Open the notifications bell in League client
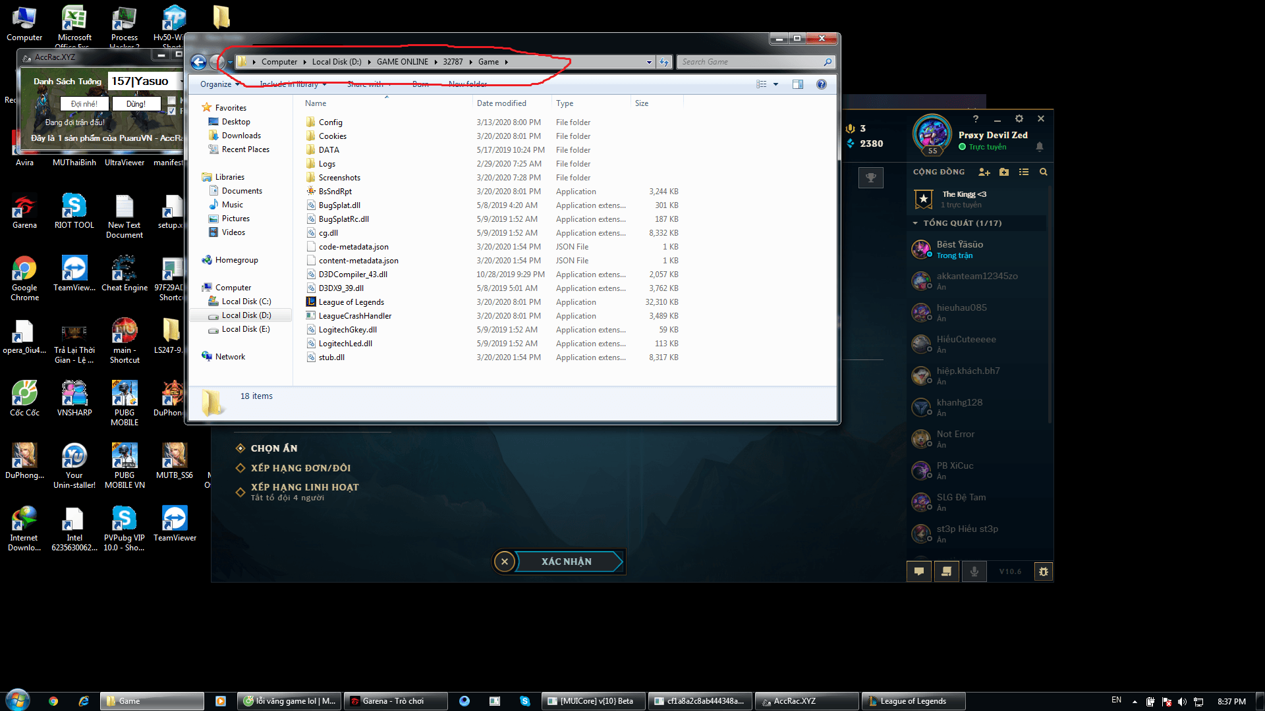Screen dimensions: 1265x711 (x=1040, y=147)
